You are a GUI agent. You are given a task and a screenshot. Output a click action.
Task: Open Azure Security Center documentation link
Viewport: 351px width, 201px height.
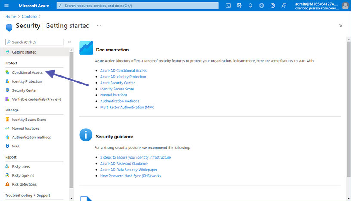click(117, 83)
